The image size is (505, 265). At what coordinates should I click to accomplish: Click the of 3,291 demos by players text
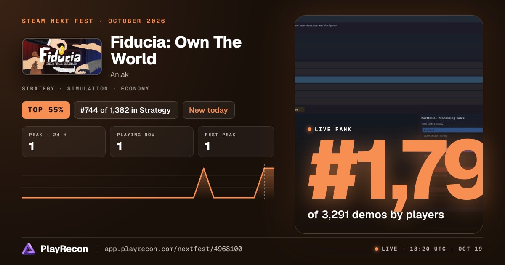pos(376,215)
